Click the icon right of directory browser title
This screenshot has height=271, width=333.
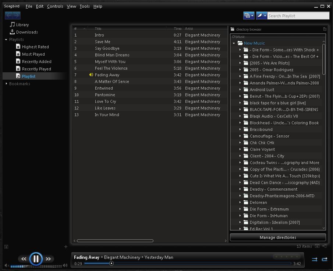(325, 29)
